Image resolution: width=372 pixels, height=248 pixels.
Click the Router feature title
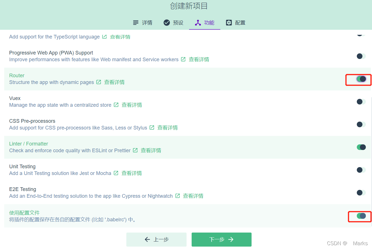[17, 76]
